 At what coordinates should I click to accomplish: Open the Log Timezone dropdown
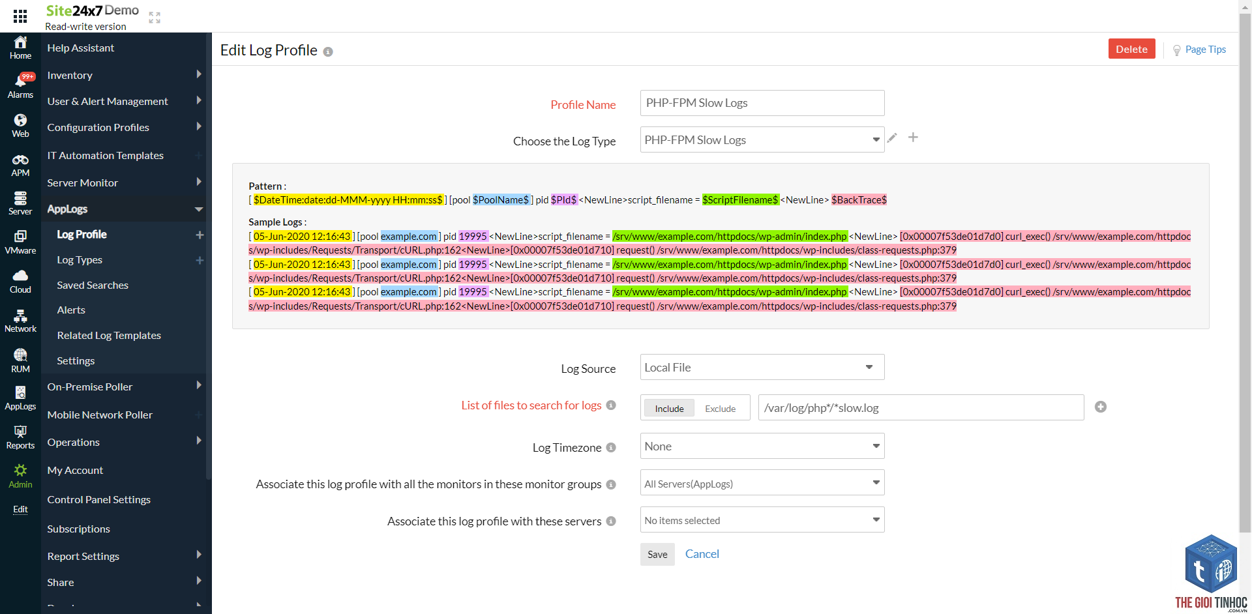762,446
